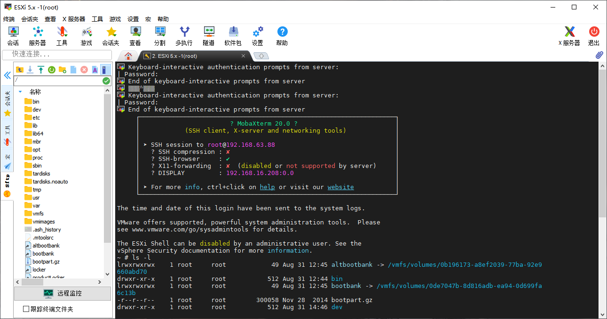
Task: Collapse the sidebar with double chevron
Action: 7,75
